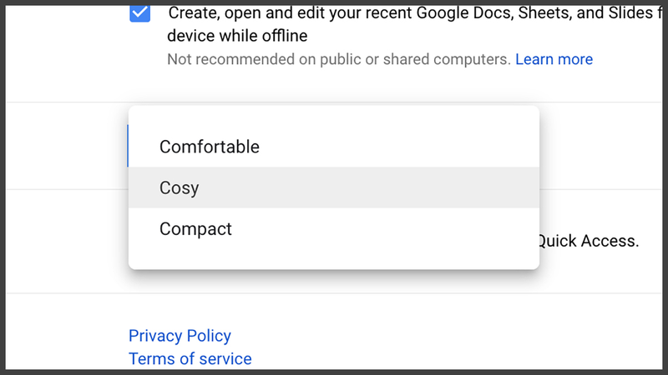Click 'Google Docs, Sheets, and Slides' text

534,13
